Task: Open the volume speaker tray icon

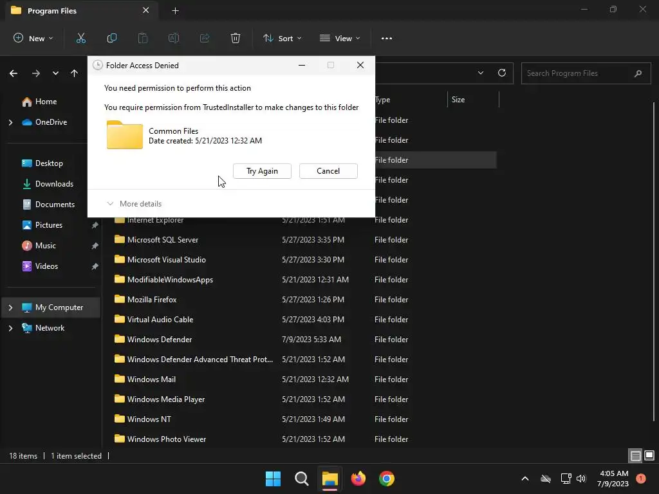Action: click(581, 479)
